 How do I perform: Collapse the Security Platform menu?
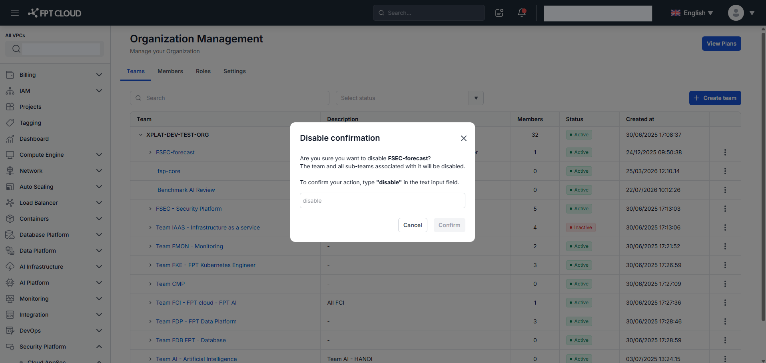point(99,347)
